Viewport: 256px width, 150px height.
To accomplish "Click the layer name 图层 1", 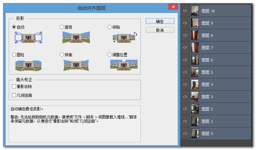I will 207,121.
